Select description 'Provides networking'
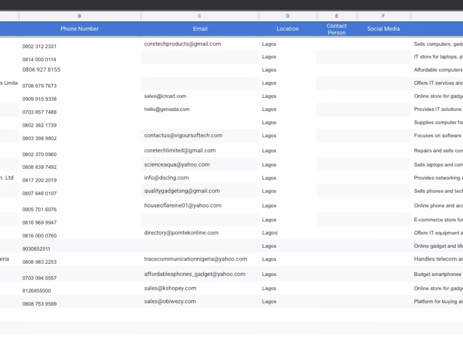This screenshot has height=347, width=463. [x=438, y=178]
